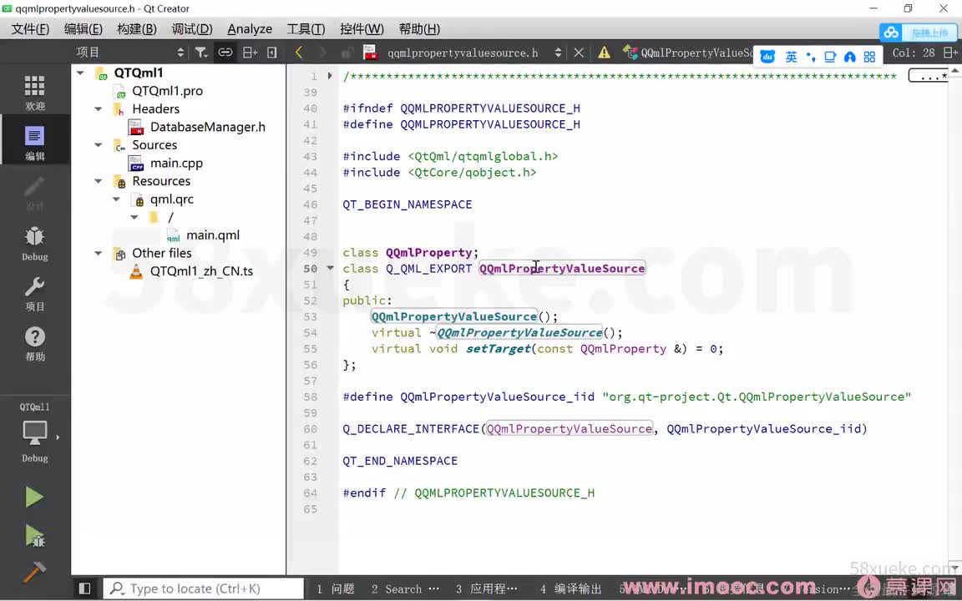Click the warning triangle in editor toolbar

[605, 53]
